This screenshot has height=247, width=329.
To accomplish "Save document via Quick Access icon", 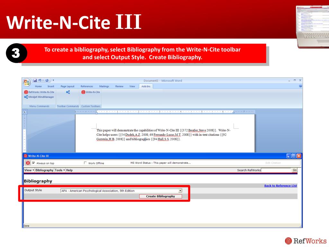I will pos(35,80).
